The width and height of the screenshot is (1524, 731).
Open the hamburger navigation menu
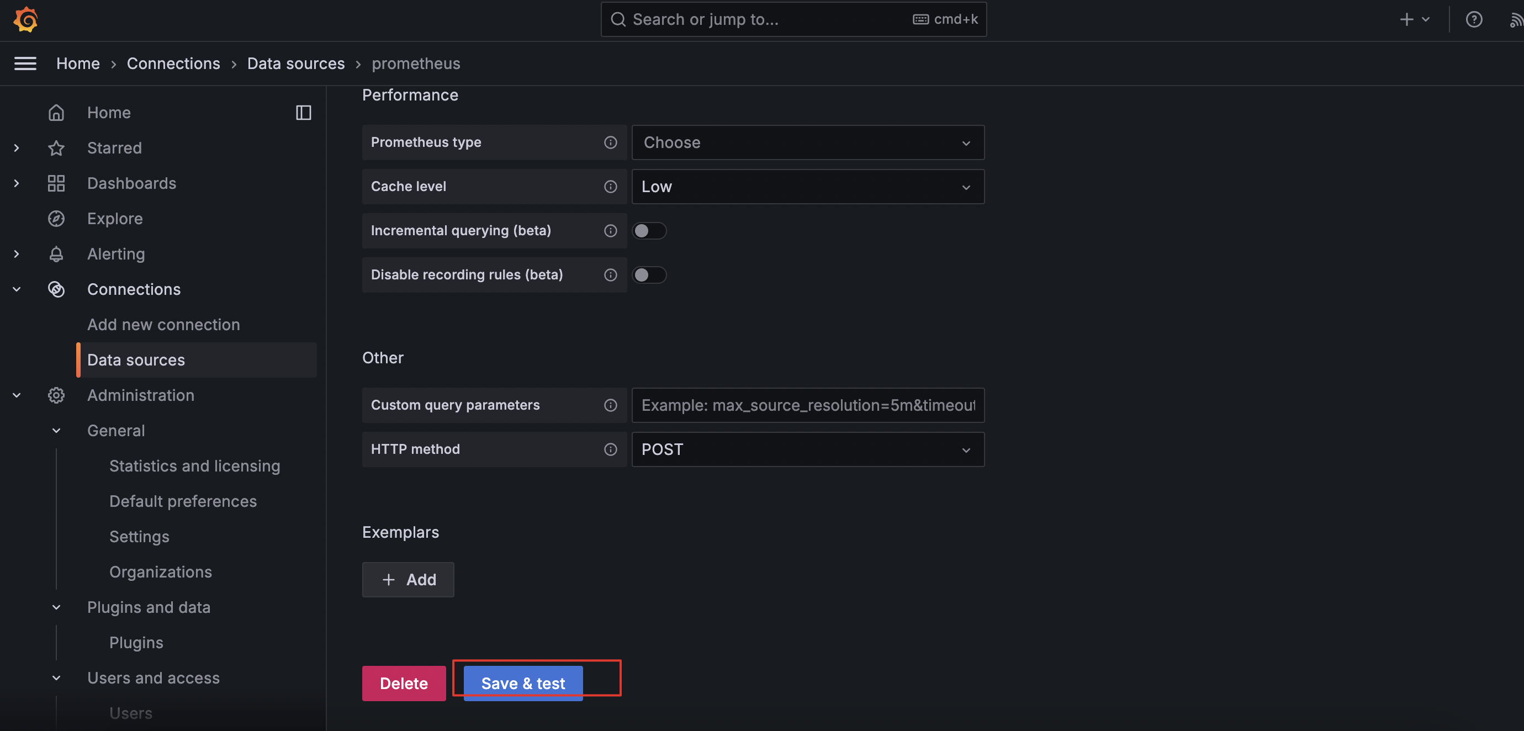point(25,63)
